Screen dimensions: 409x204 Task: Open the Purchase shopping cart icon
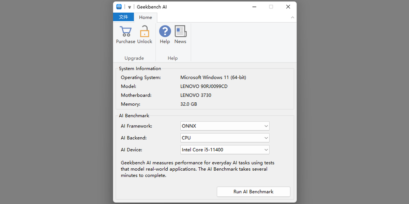[125, 32]
